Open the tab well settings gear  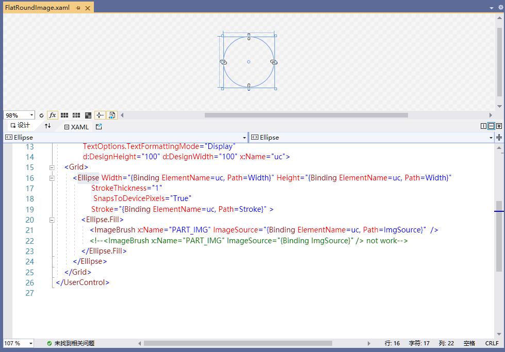tap(501, 7)
